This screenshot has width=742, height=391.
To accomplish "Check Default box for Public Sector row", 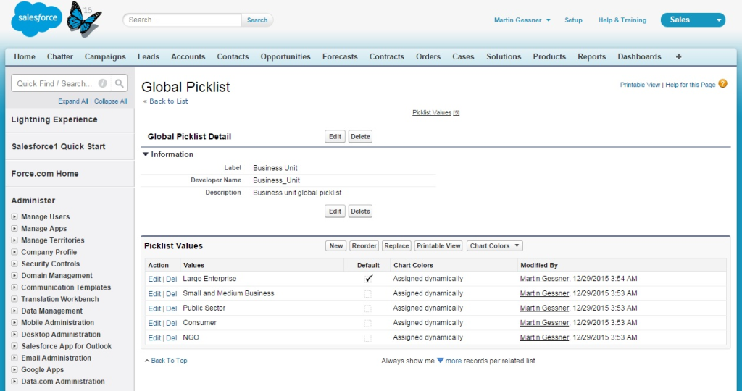I will pyautogui.click(x=368, y=308).
